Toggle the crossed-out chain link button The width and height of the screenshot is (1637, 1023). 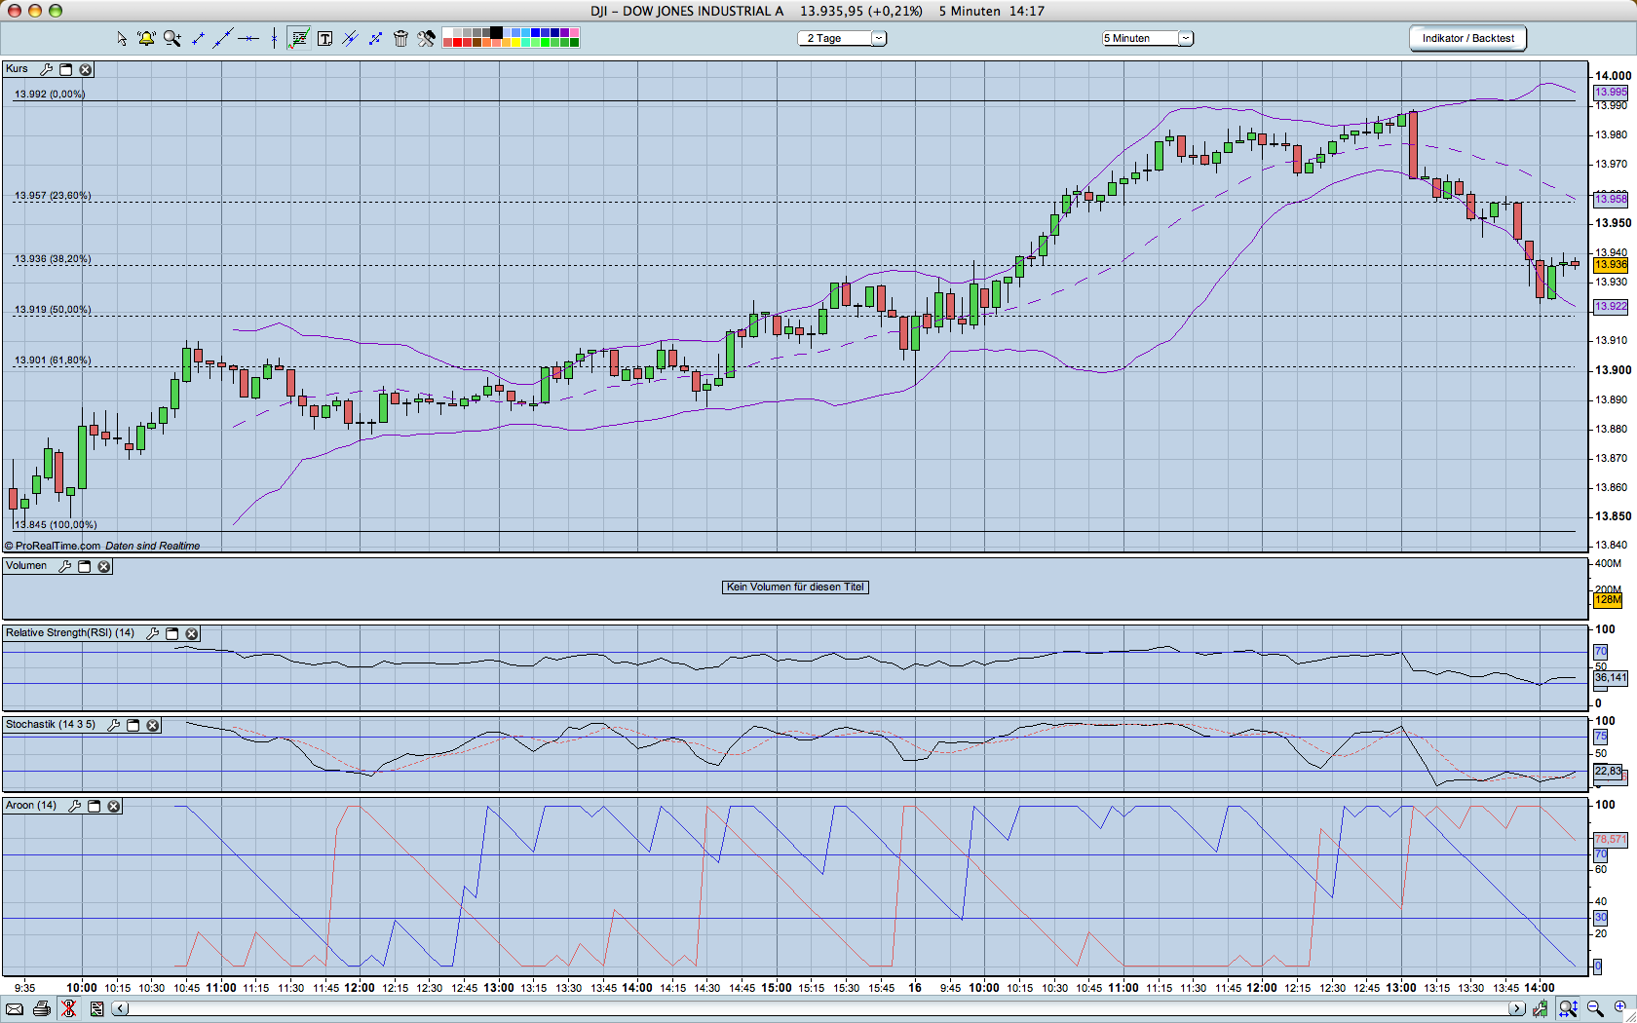[68, 1008]
